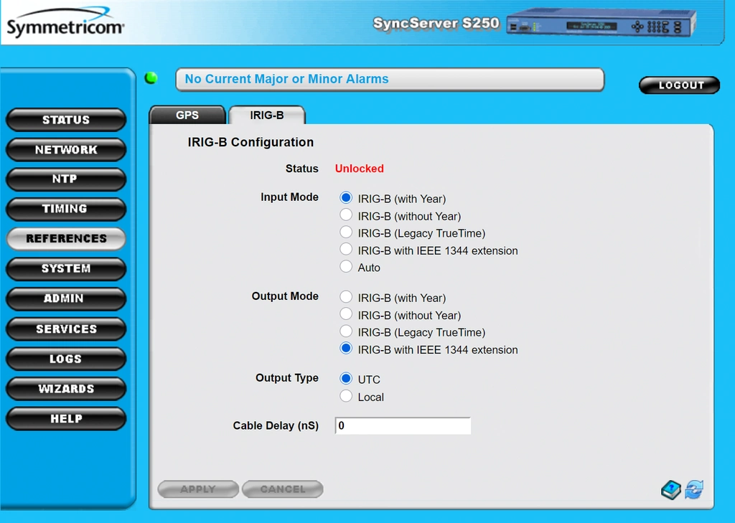Select Input Mode IRIG-B (without Year)
The width and height of the screenshot is (735, 523).
click(346, 215)
